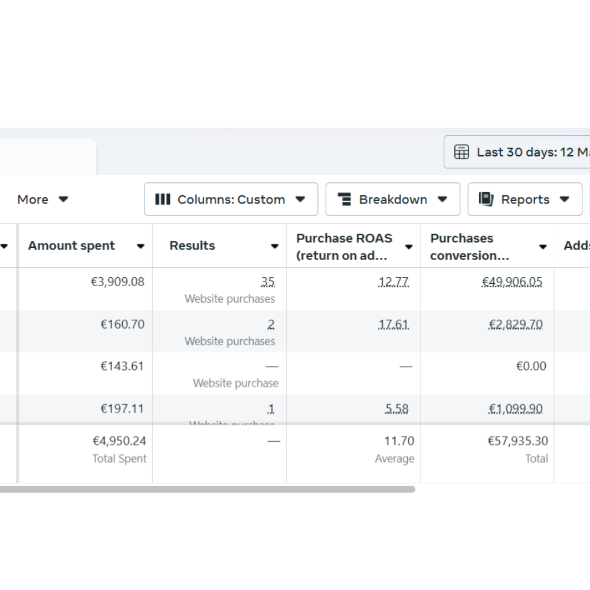Click the Breakdown icon
This screenshot has height=590, width=590.
point(345,199)
